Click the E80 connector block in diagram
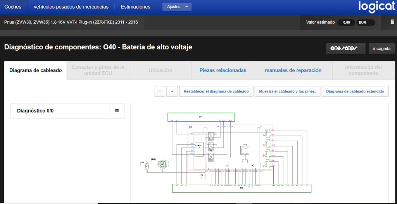 pos(242,188)
